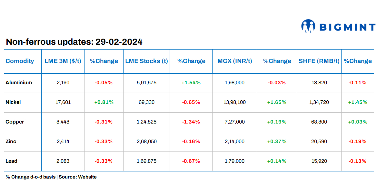The width and height of the screenshot is (387, 193).
Task: Select the Zinc row label
Action: [x=11, y=142]
